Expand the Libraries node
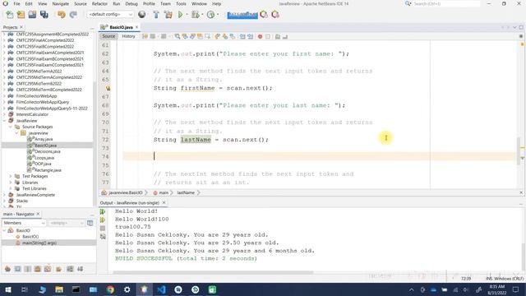Image resolution: width=526 pixels, height=296 pixels. [x=11, y=183]
